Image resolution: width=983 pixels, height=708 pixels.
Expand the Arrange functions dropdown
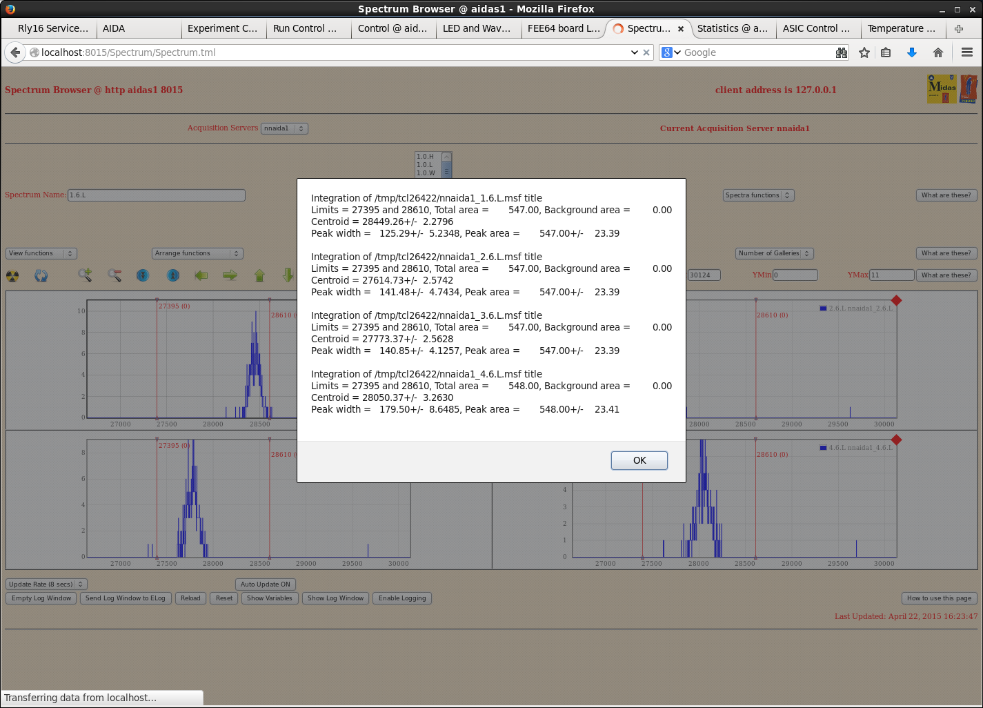(x=197, y=253)
